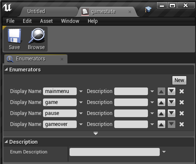This screenshot has height=164, width=196.
Task: Open mainmenu row Description dropdown arrow
Action: click(152, 91)
